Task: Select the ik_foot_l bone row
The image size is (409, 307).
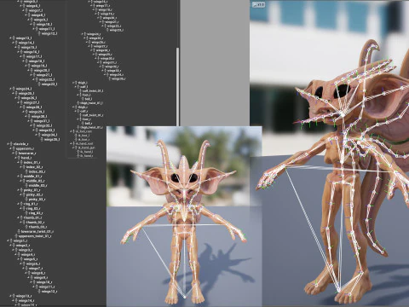Action: [83, 136]
